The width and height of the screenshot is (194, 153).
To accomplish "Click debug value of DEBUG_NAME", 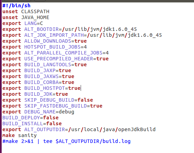I will click(66, 112).
